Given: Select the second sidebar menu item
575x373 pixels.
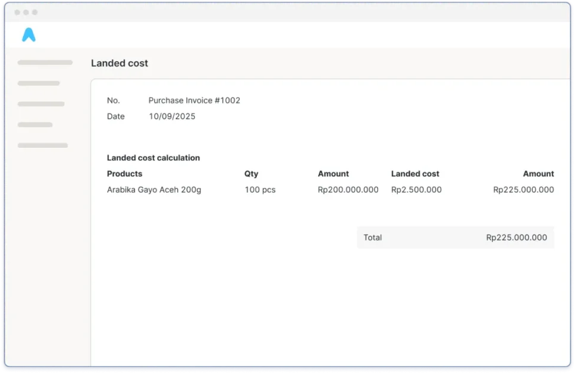Looking at the screenshot, I should tap(39, 83).
